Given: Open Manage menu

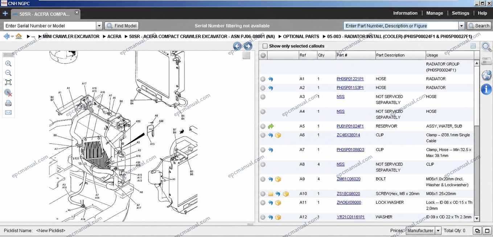Looking at the screenshot, I should click(x=435, y=13).
